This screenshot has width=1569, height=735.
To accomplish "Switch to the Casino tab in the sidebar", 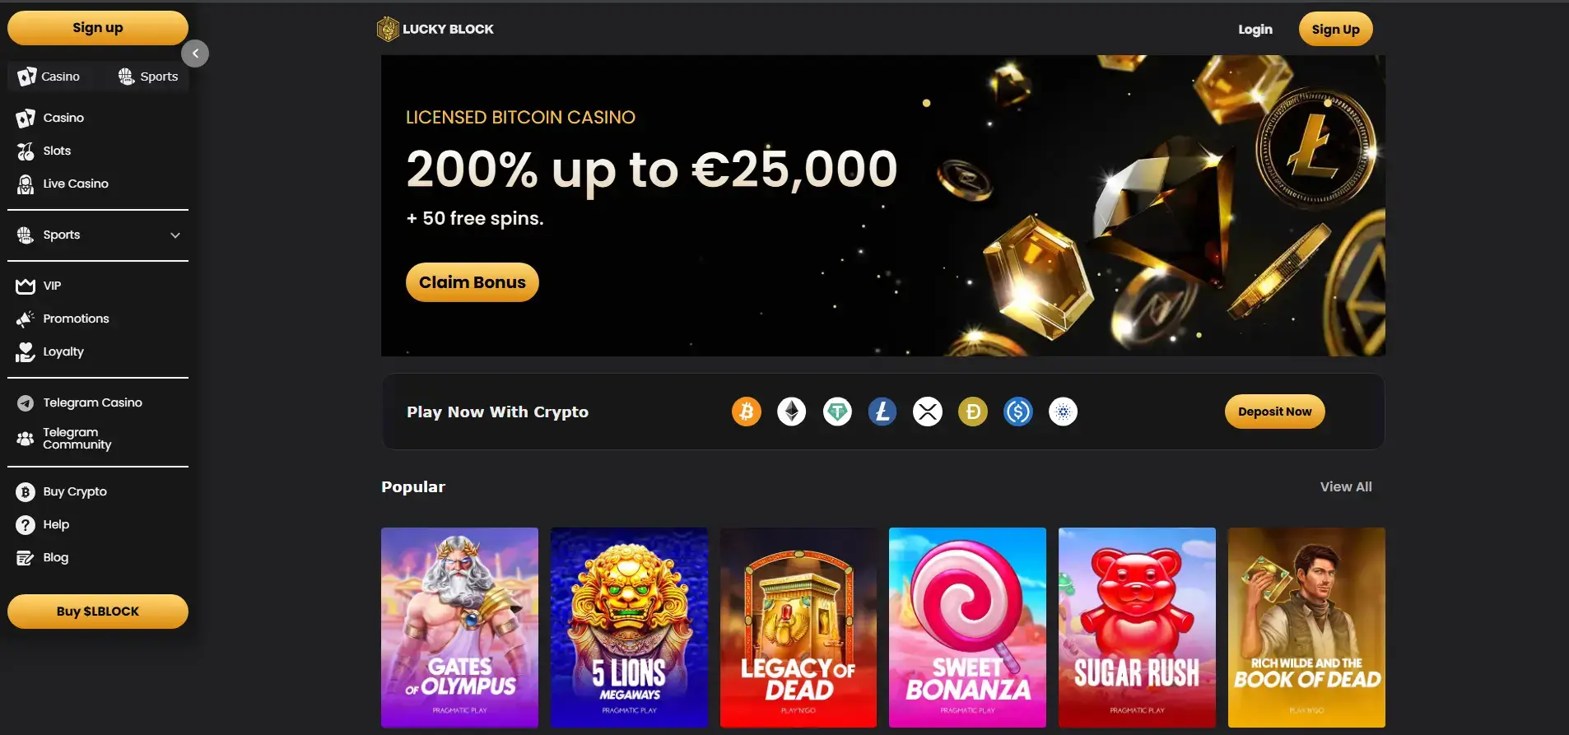I will click(x=49, y=77).
